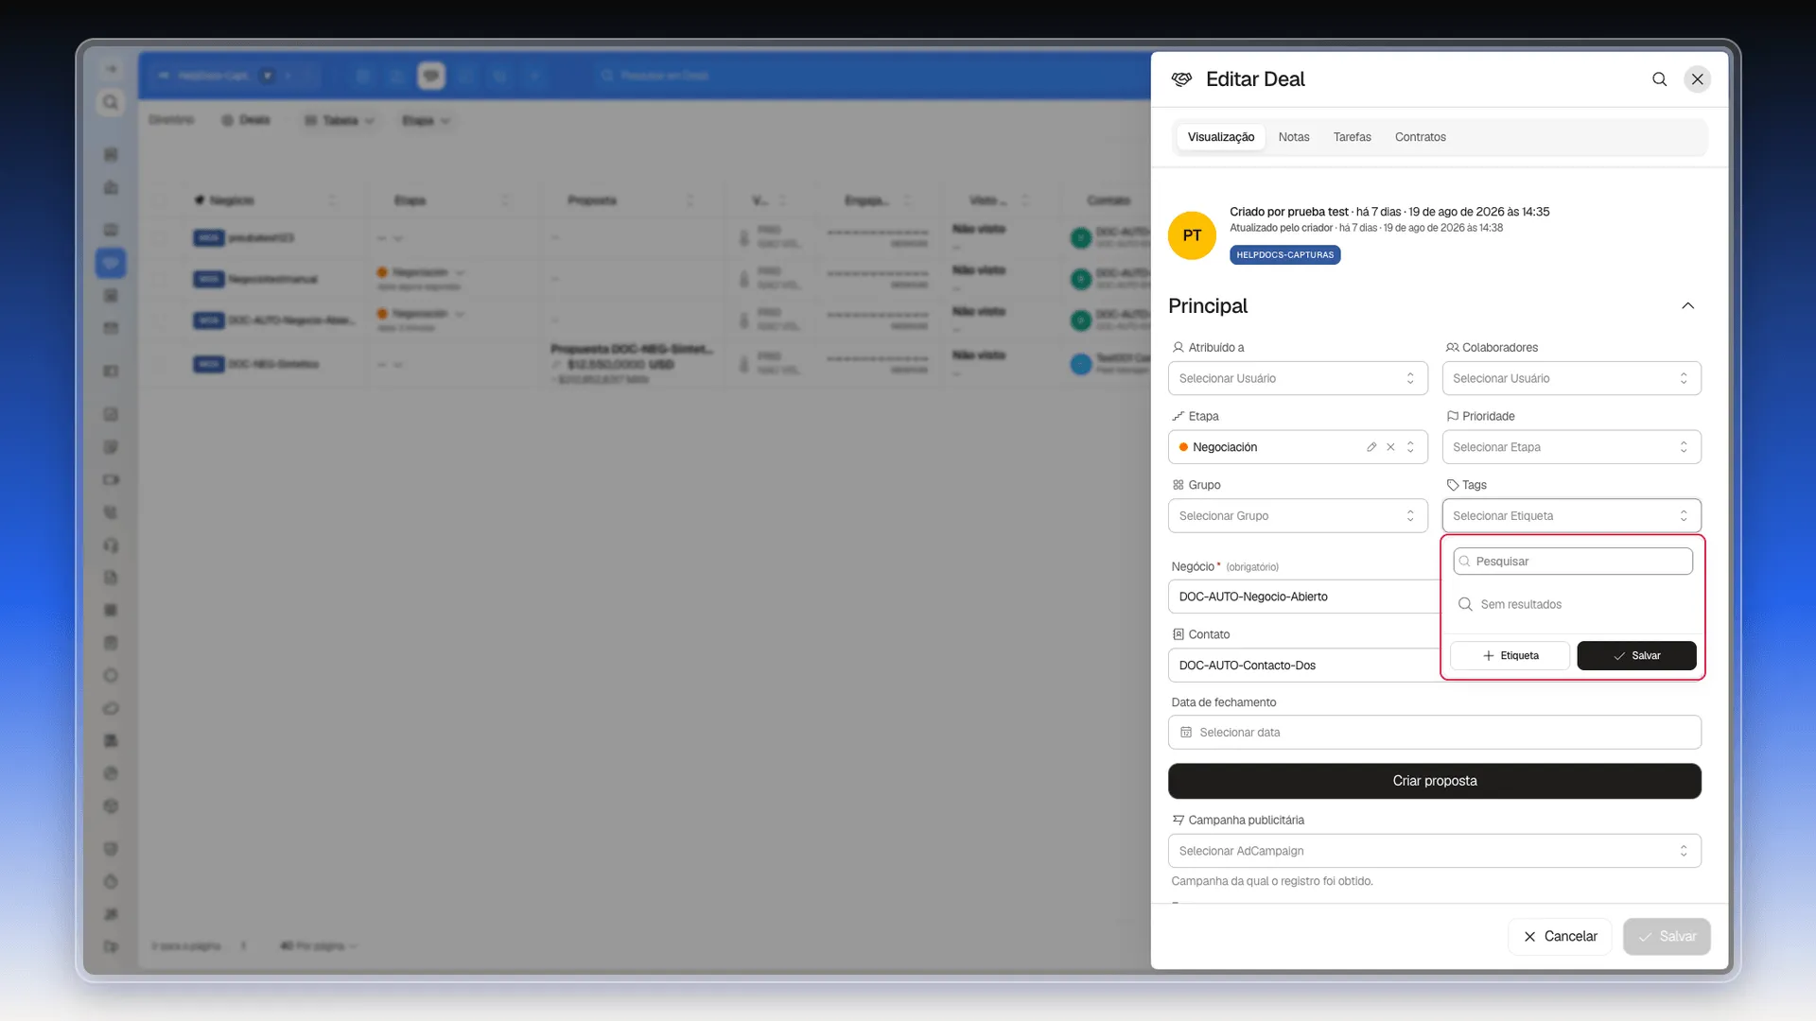Switch to the Notas tab
This screenshot has height=1021, width=1816.
pyautogui.click(x=1294, y=137)
